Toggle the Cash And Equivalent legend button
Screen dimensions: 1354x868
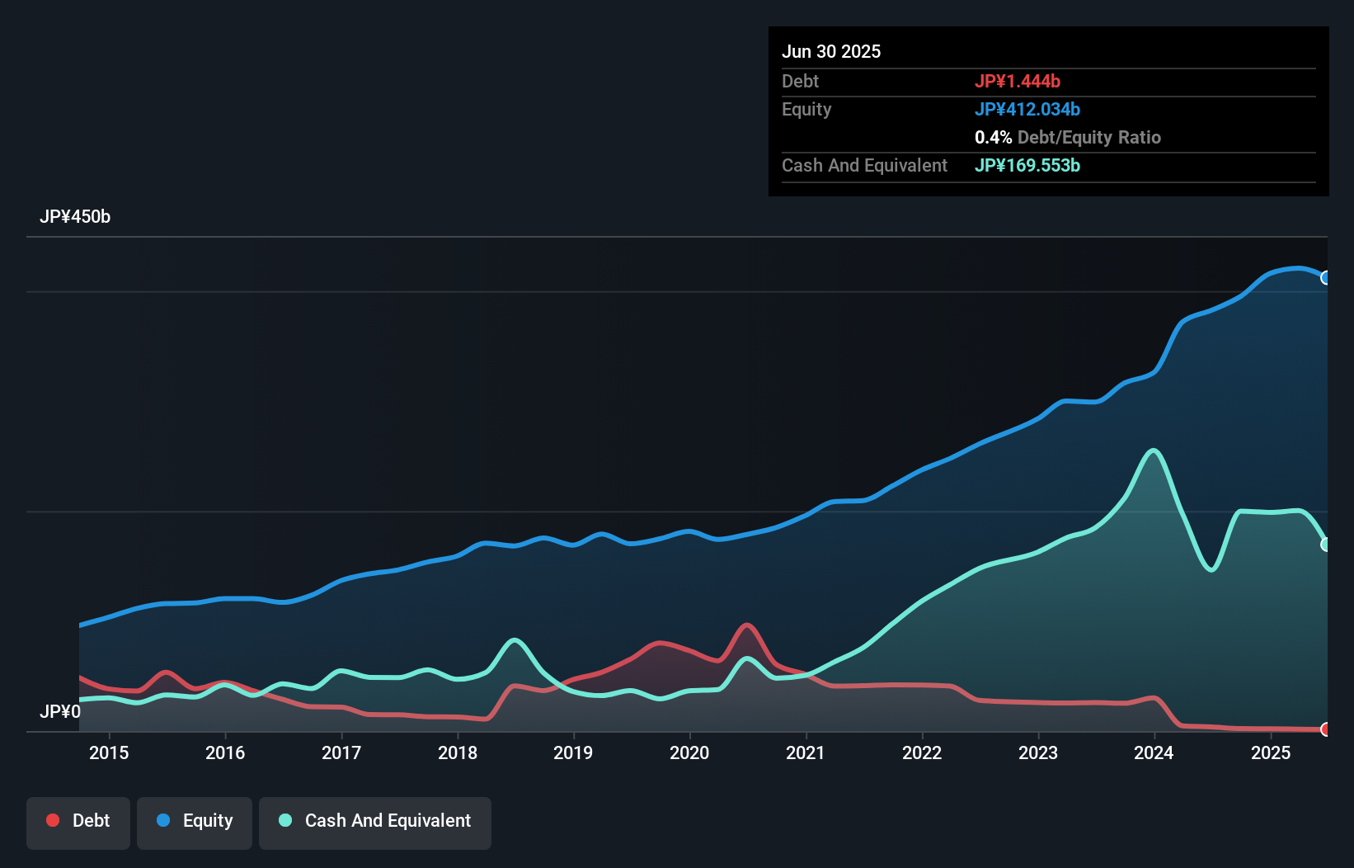tap(375, 822)
